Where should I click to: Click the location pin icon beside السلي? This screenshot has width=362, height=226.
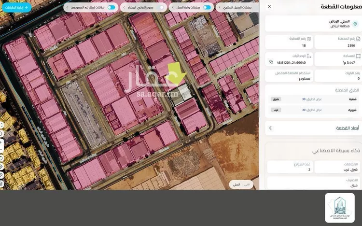click(x=355, y=24)
